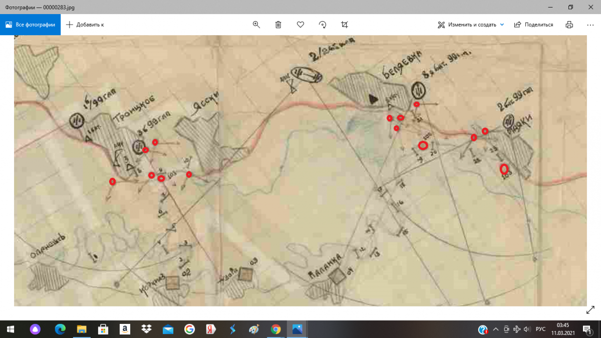Print the photo with printer icon
The width and height of the screenshot is (601, 338).
tap(569, 25)
